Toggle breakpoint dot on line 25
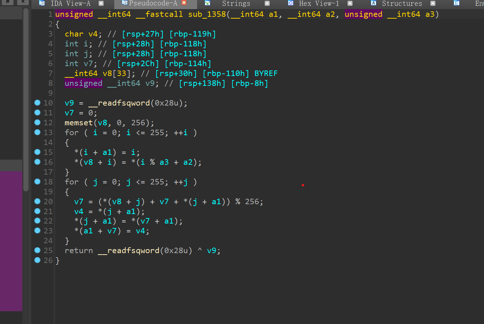 tap(37, 250)
